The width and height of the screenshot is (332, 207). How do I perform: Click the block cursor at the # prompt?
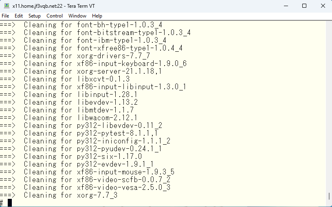[x=10, y=203]
